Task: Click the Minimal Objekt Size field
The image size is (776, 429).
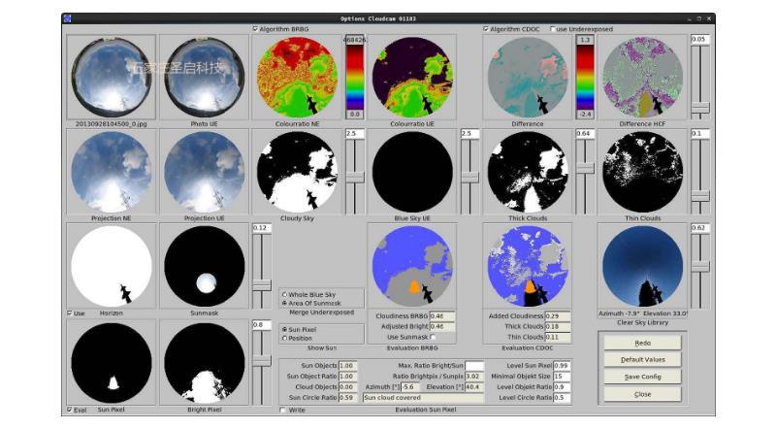Action: 563,376
